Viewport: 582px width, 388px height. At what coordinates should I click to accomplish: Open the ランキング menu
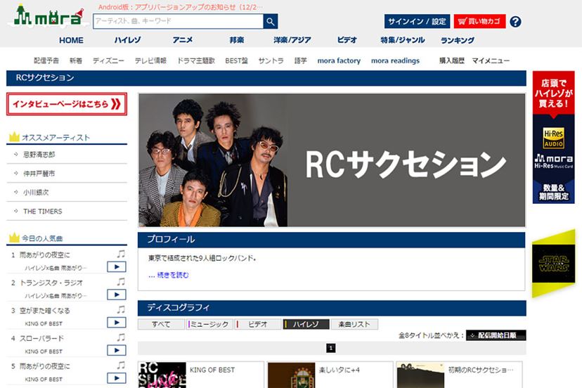458,40
